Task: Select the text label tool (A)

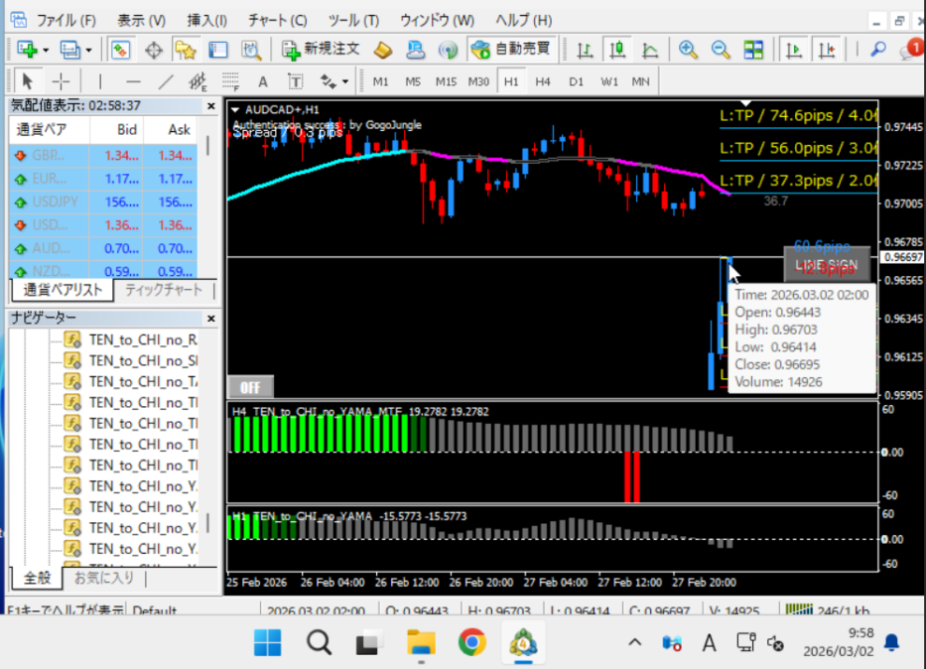Action: click(x=262, y=81)
